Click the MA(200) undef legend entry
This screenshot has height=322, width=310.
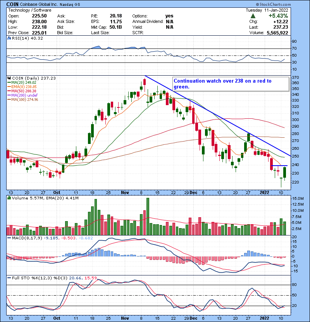coord(22,95)
